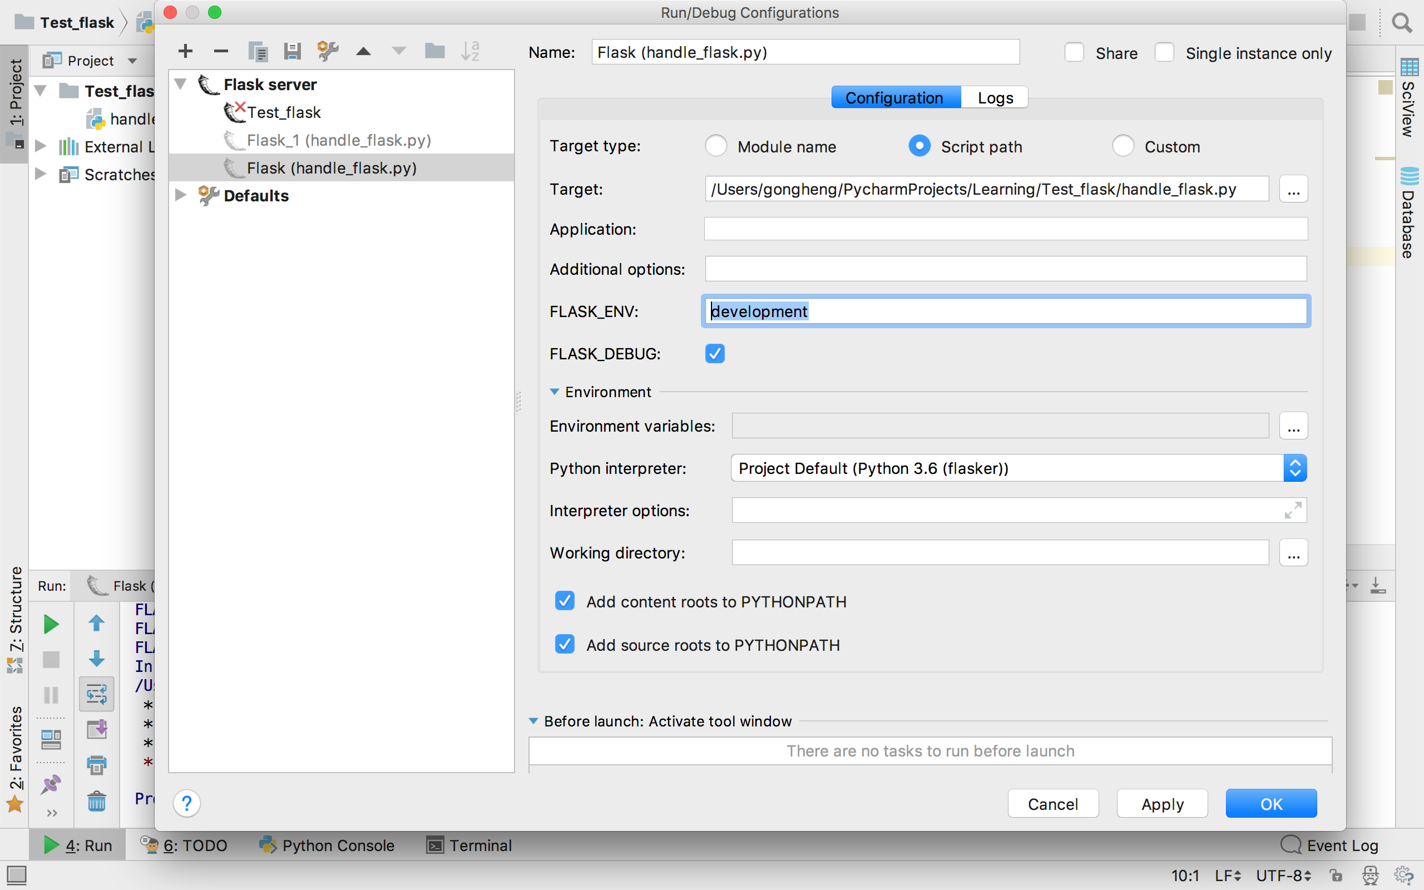This screenshot has height=890, width=1424.
Task: Click the green rerun icon in the Run panel
Action: (x=51, y=624)
